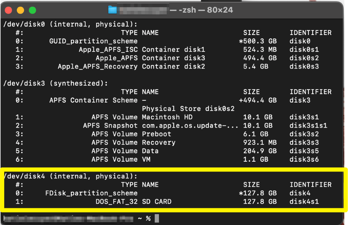Click the "Preboot" volume name

[157, 134]
